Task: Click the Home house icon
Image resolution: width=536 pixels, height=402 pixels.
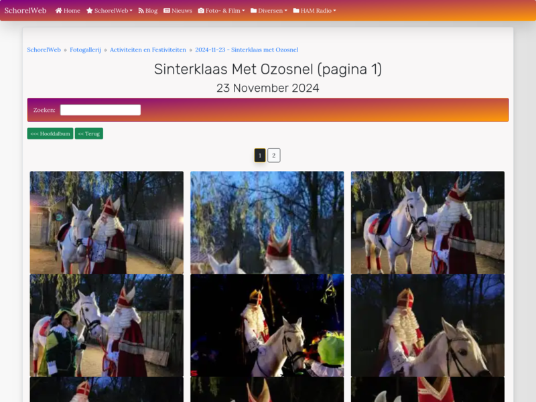Action: coord(59,11)
